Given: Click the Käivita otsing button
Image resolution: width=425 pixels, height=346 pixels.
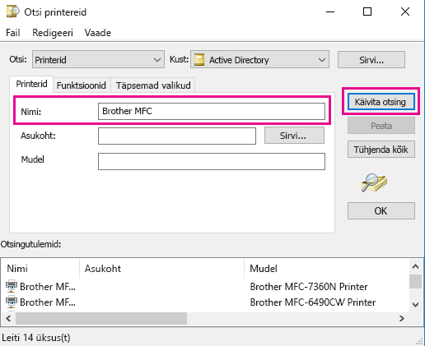Looking at the screenshot, I should [x=381, y=102].
